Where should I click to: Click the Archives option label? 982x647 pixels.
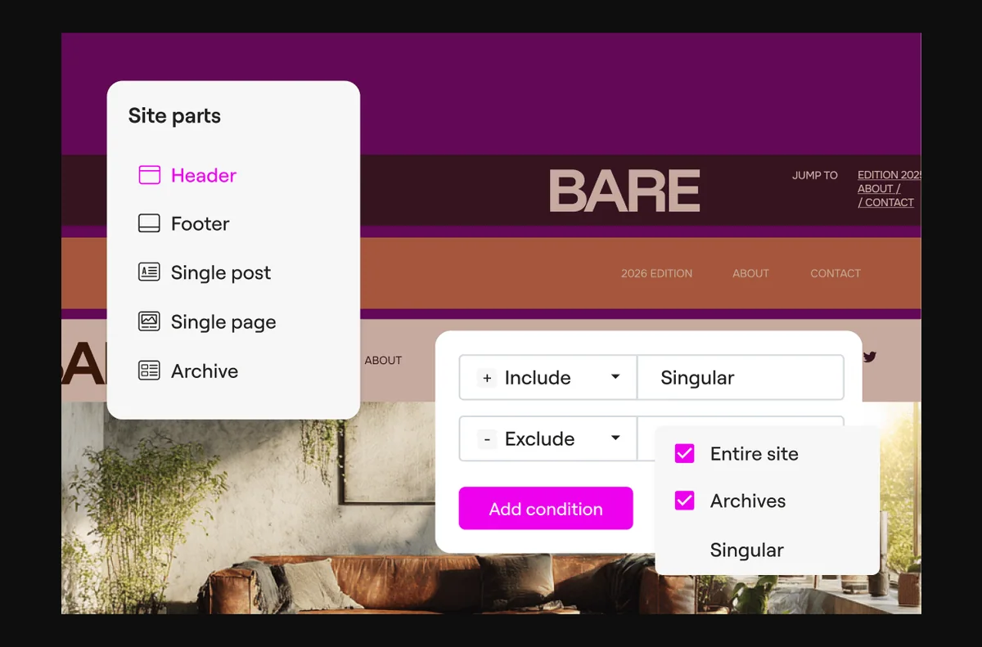coord(748,501)
